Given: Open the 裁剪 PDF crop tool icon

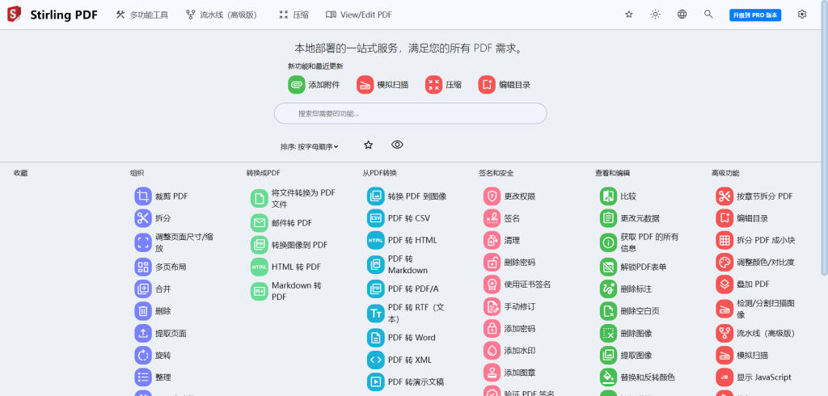Looking at the screenshot, I should tap(143, 196).
